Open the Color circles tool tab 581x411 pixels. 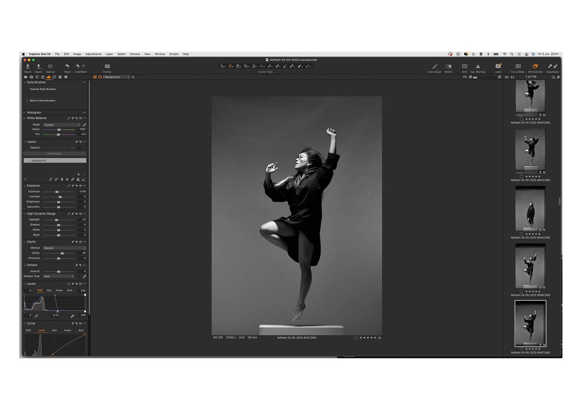(x=43, y=77)
